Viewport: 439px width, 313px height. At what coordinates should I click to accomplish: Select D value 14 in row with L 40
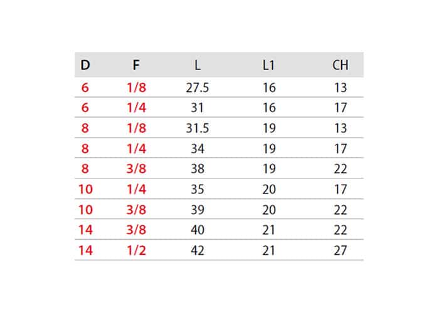click(85, 230)
